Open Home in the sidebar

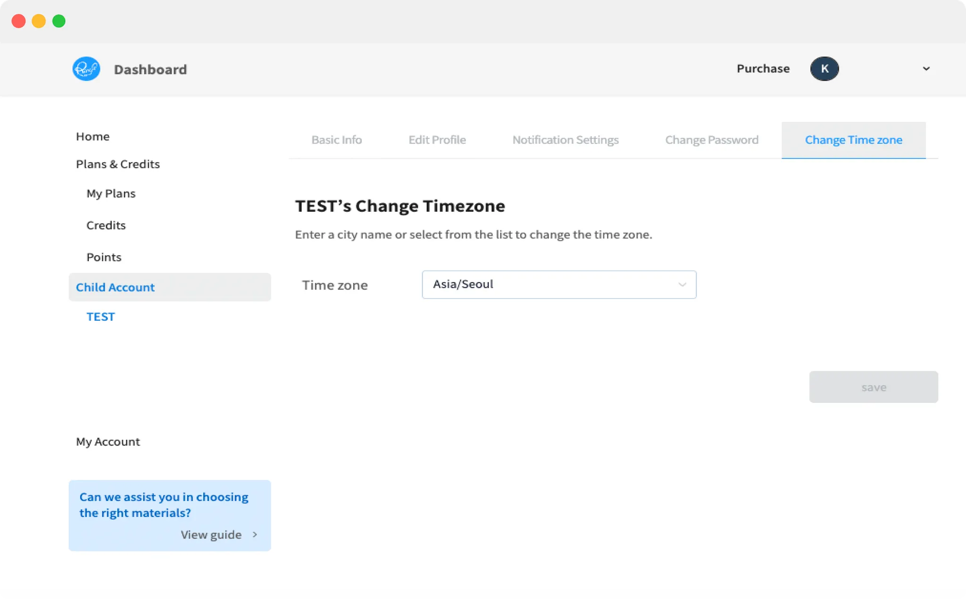[x=92, y=136]
